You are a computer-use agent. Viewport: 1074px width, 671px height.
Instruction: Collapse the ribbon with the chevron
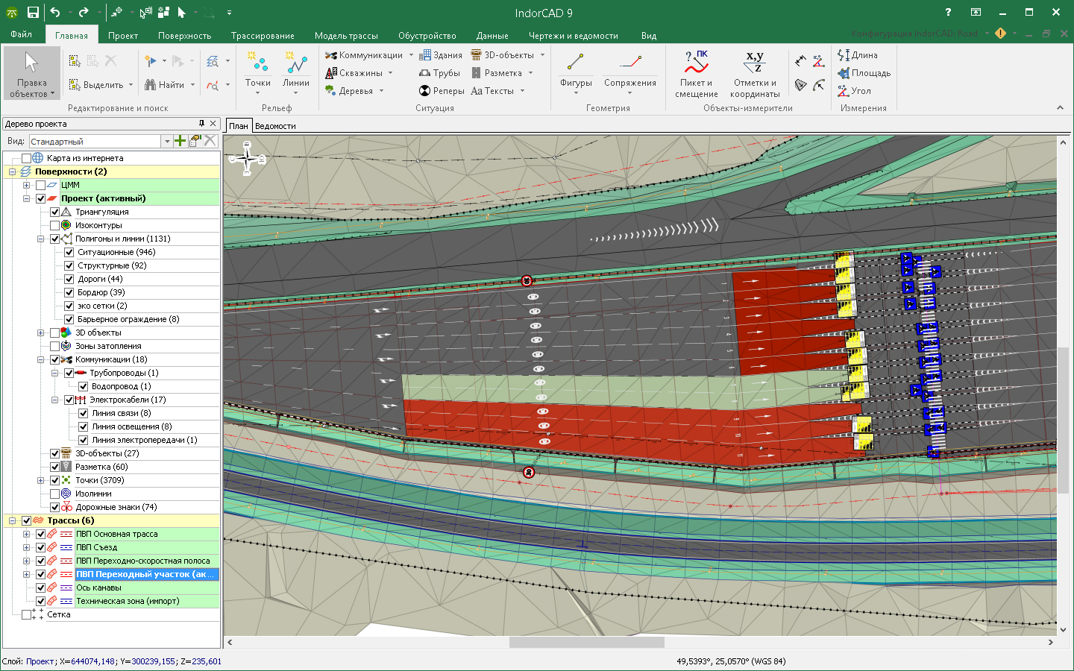click(x=1060, y=108)
